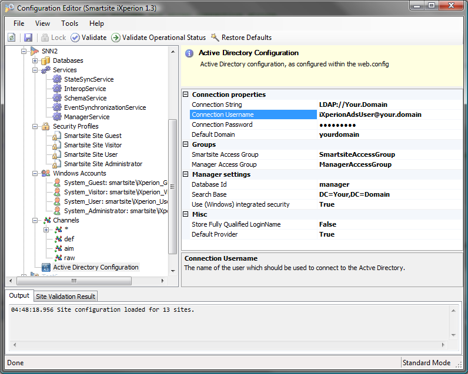Click the Smartsite Site User profile icon

pos(56,154)
